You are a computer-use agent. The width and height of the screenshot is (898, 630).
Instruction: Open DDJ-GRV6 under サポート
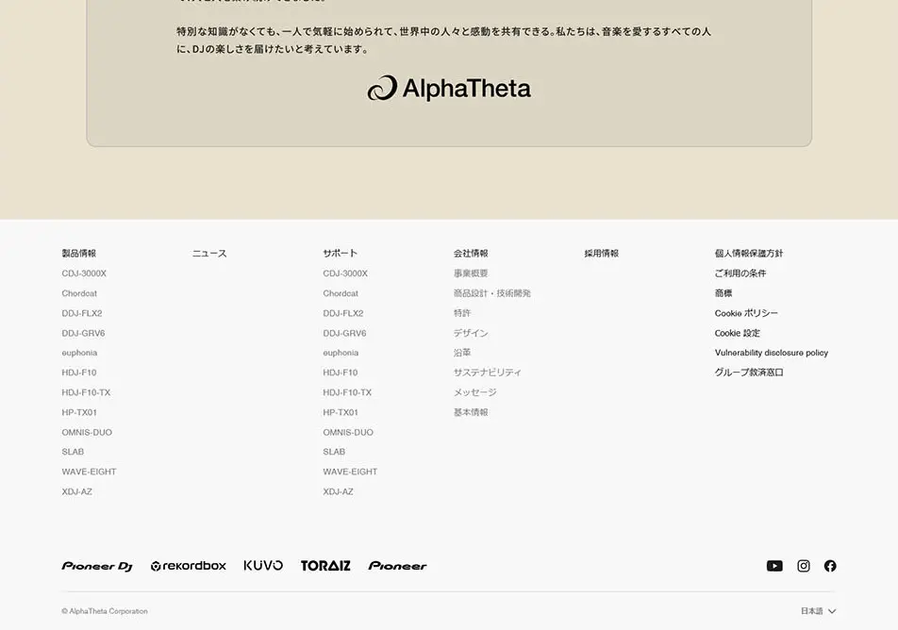pos(345,333)
